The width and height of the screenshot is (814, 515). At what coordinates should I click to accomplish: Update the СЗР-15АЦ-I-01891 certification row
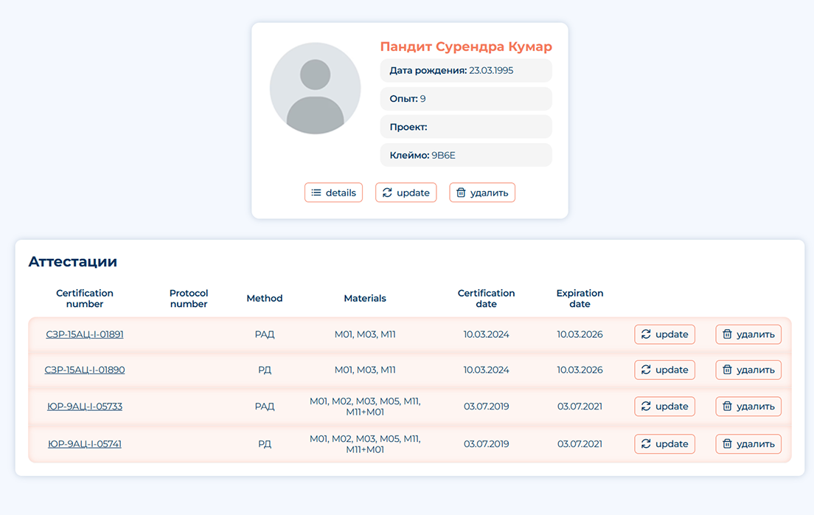pyautogui.click(x=664, y=334)
